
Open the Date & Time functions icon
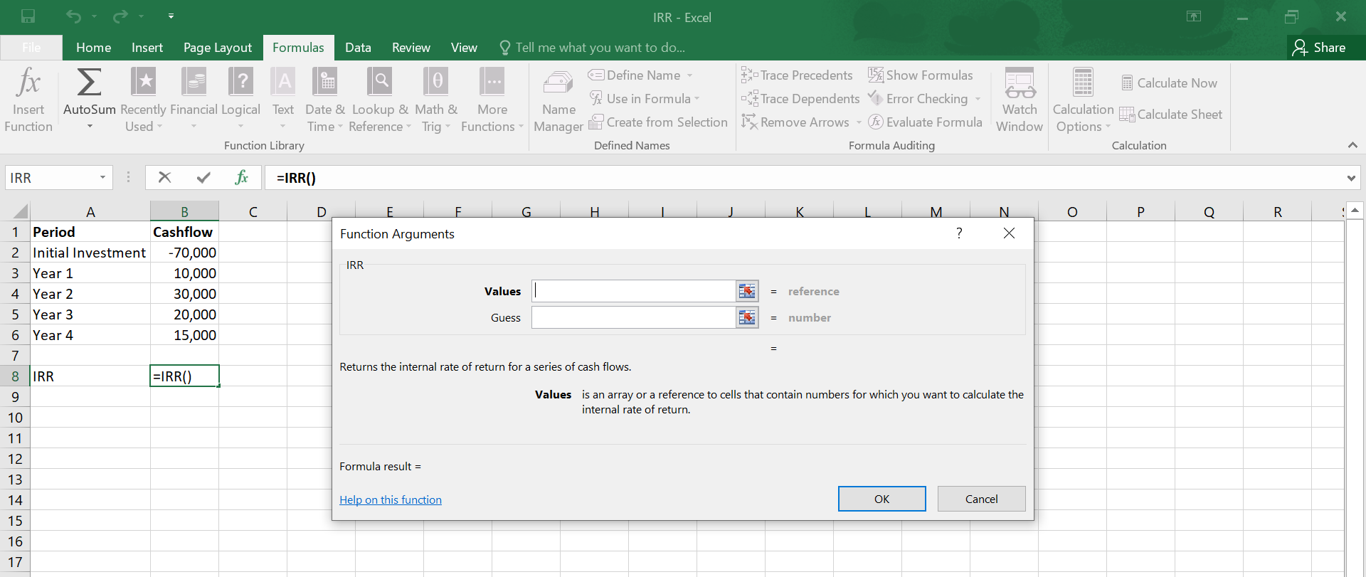[x=325, y=83]
